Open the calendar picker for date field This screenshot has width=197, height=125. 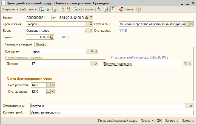click(x=87, y=18)
